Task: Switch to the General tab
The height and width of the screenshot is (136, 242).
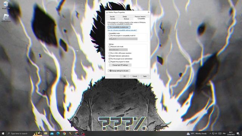Action: (x=113, y=19)
